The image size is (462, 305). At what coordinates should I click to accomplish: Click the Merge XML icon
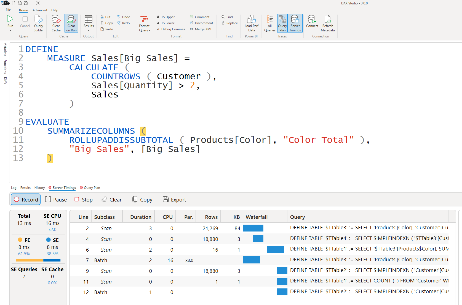pos(201,29)
